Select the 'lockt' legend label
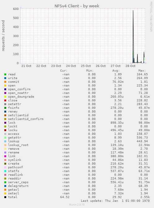The image size is (154, 208). [x=13, y=126]
